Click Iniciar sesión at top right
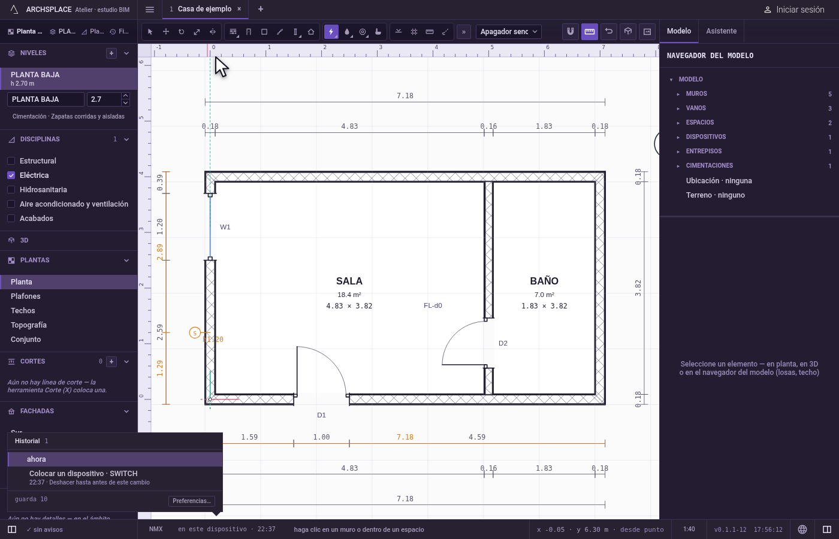Viewport: 839px width, 539px height. click(794, 10)
